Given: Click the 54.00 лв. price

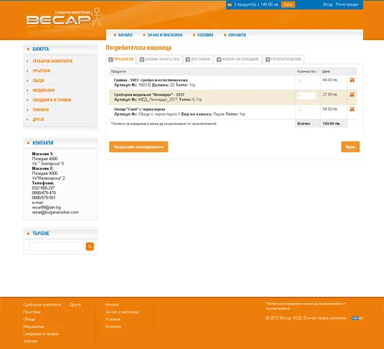Looking at the screenshot, I should pyautogui.click(x=330, y=109).
